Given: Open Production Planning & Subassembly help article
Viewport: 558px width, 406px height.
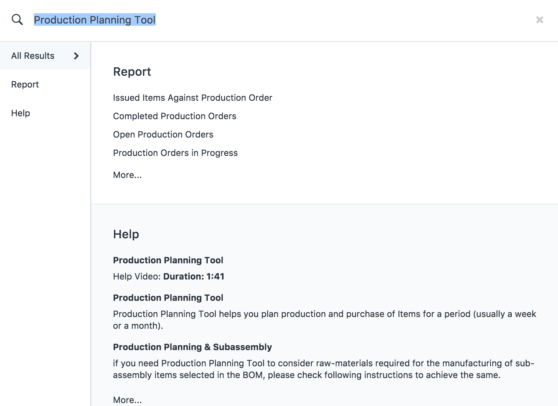Looking at the screenshot, I should click(192, 347).
